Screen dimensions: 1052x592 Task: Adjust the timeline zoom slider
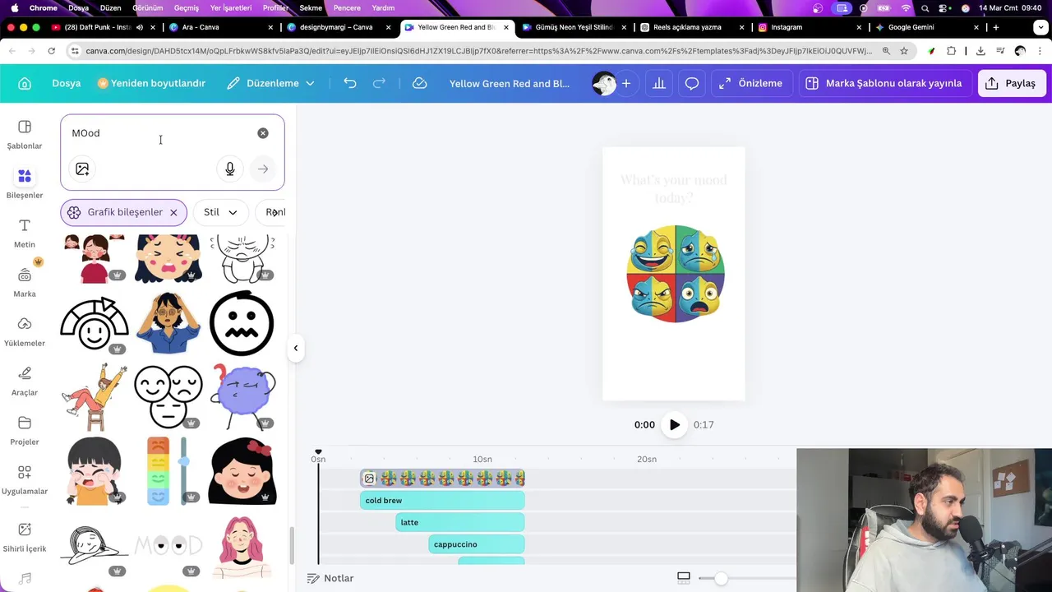(x=721, y=579)
